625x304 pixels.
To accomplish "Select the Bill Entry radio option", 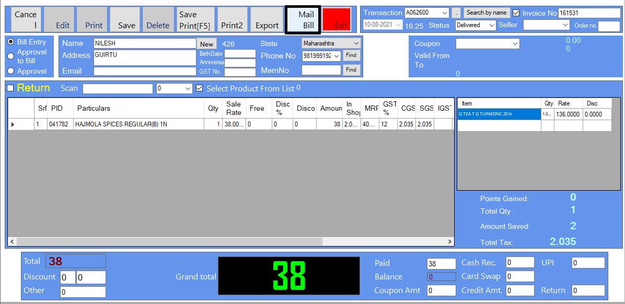I will coord(10,42).
